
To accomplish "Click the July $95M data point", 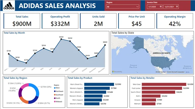I will [61, 39].
